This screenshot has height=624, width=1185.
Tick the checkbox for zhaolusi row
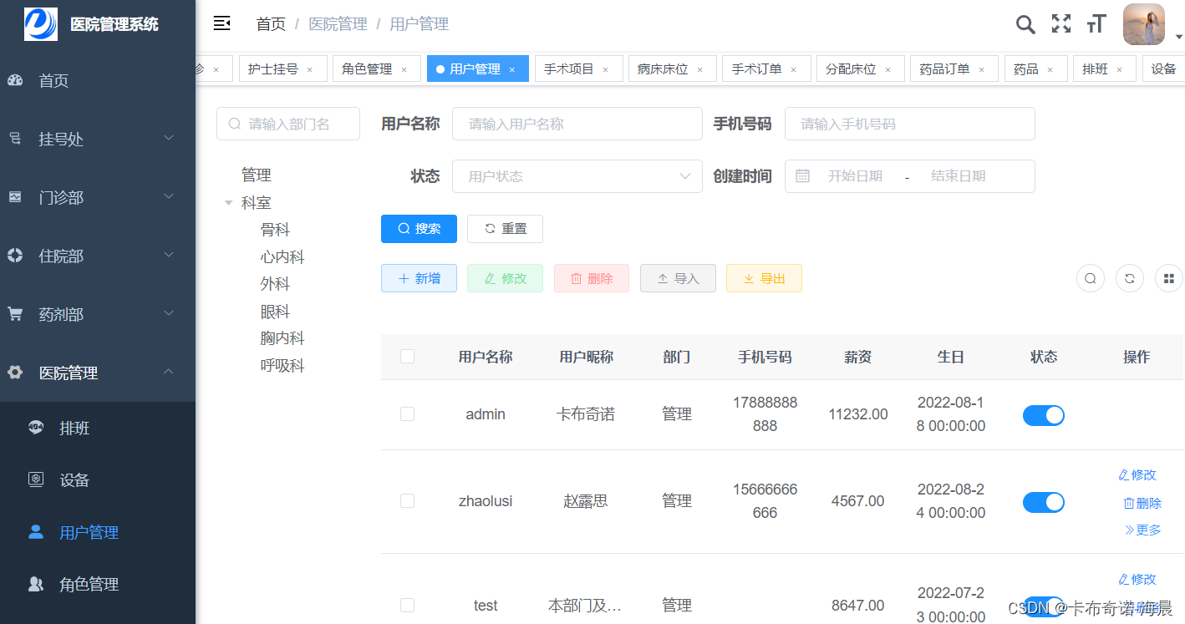407,500
